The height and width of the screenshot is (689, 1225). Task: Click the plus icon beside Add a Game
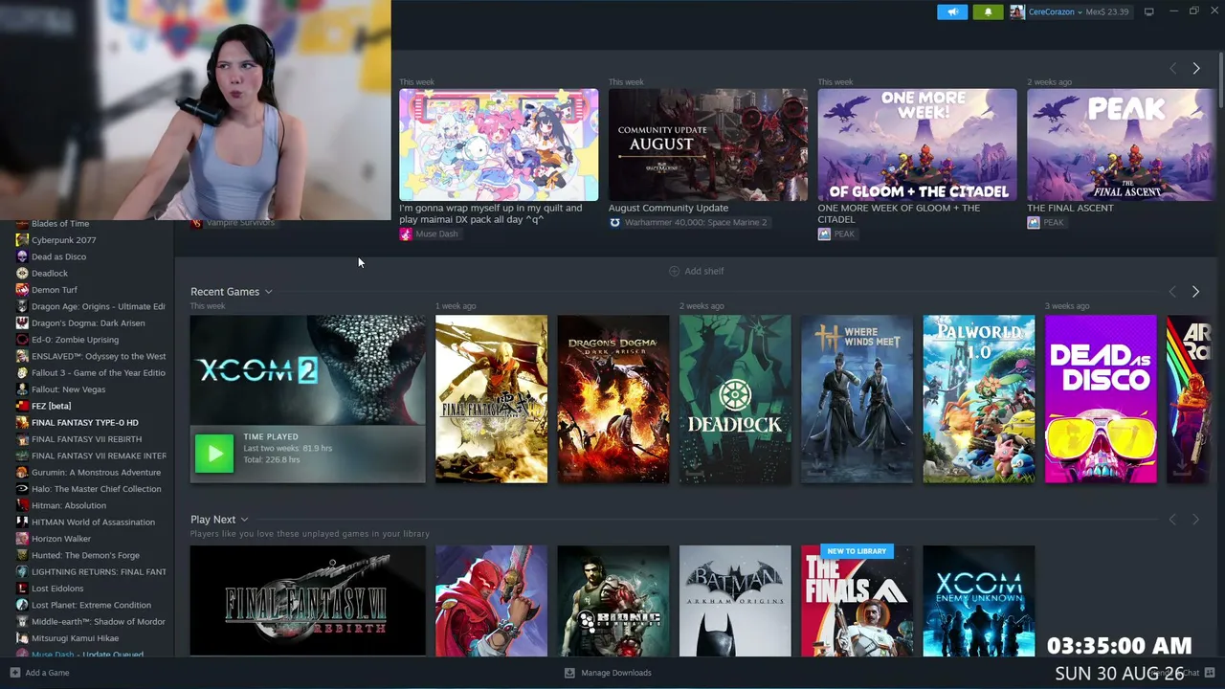[x=14, y=673]
